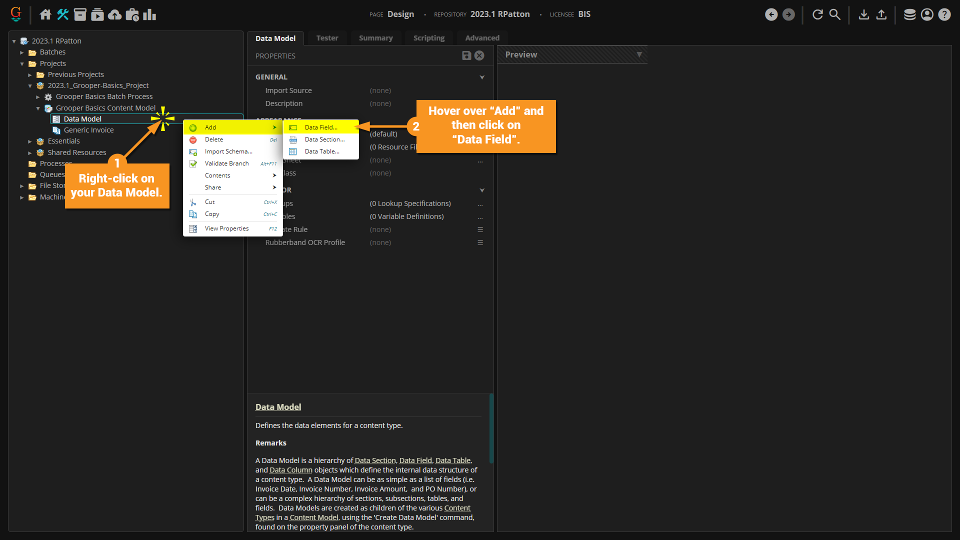
Task: Save properties using the disk icon
Action: tap(466, 55)
